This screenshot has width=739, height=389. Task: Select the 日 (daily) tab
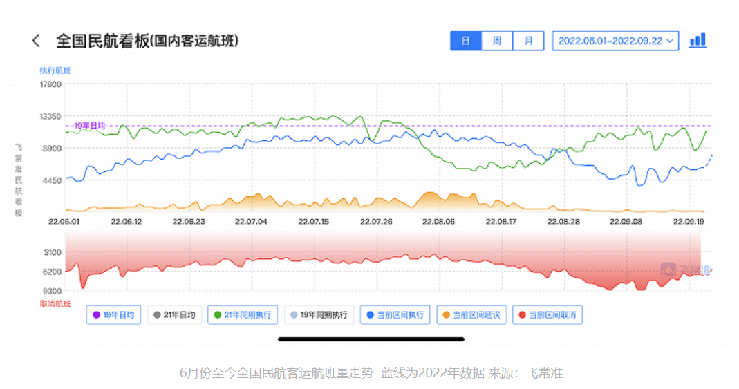coord(466,41)
